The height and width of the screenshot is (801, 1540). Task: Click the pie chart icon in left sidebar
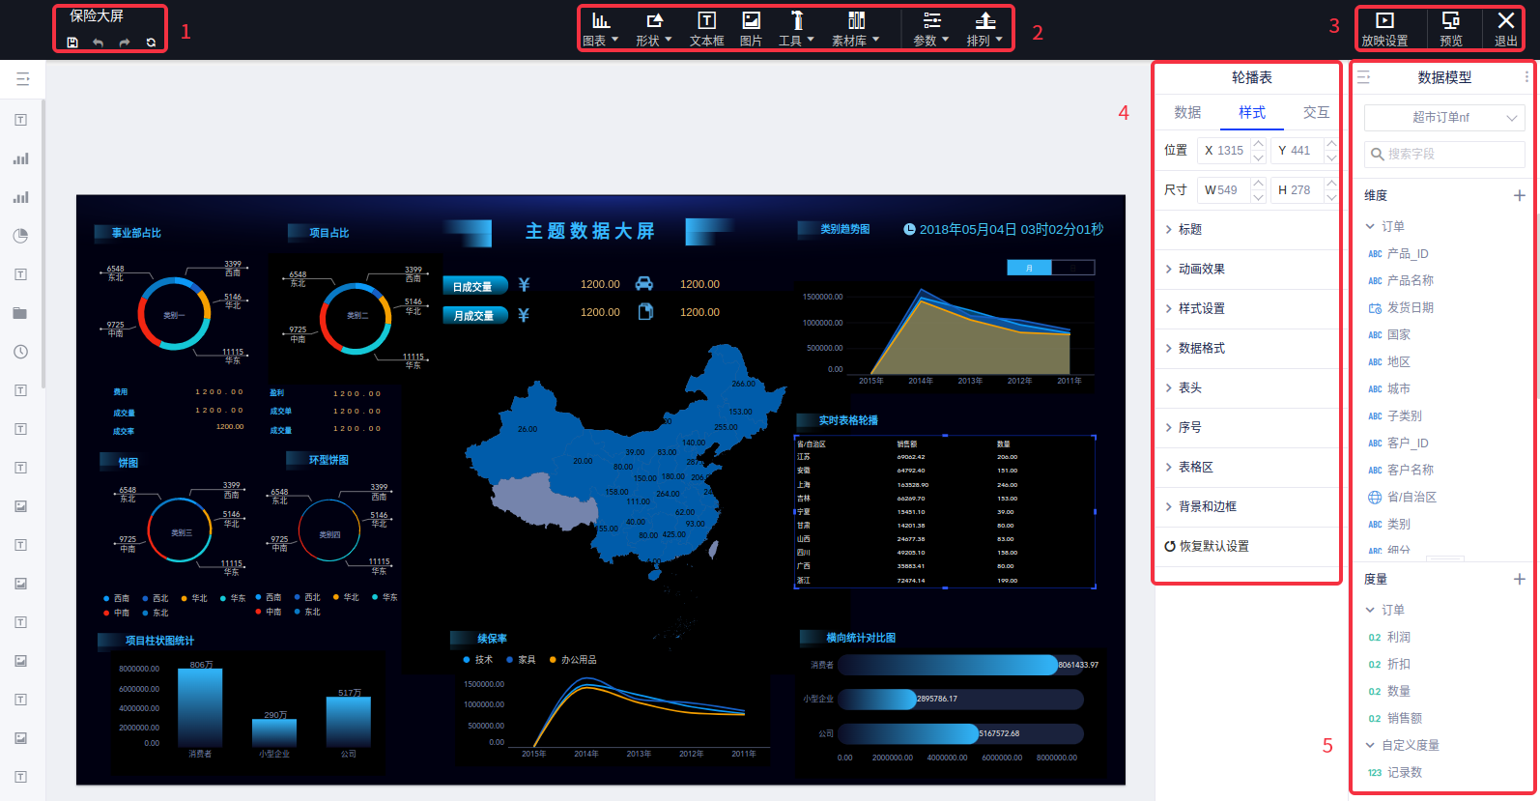coord(20,236)
